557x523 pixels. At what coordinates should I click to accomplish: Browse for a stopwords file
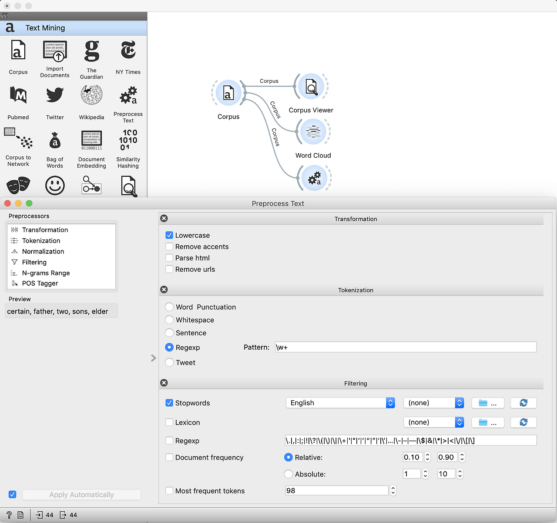tap(488, 403)
